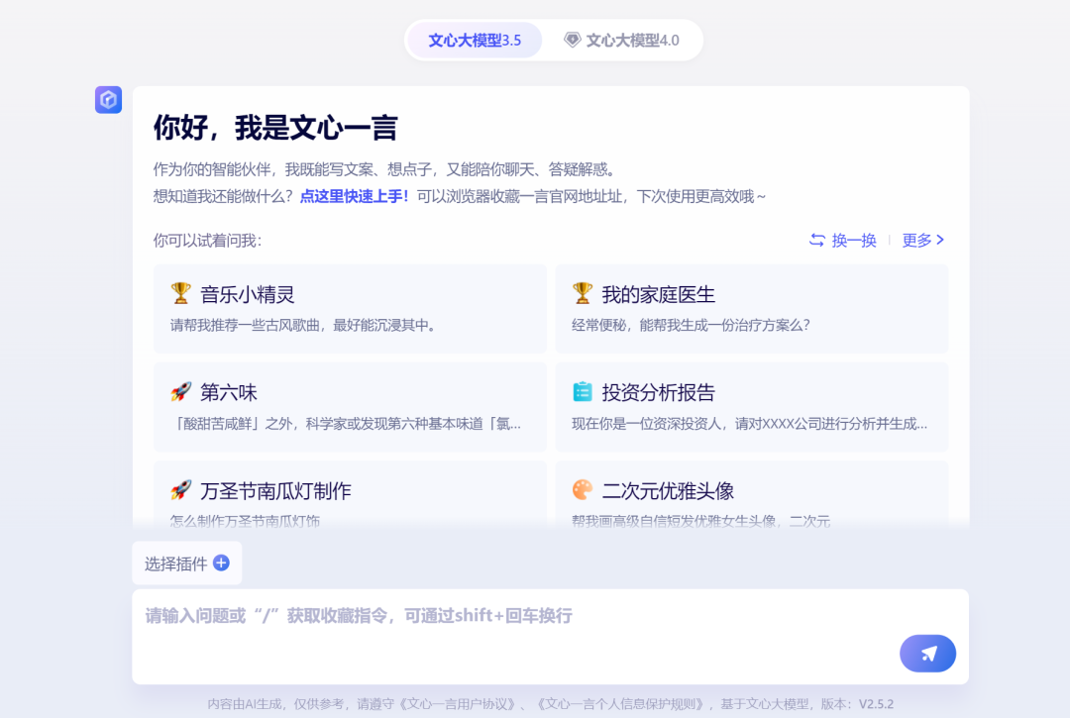The width and height of the screenshot is (1070, 718).
Task: Select the 第六味 card title
Action: coord(229,393)
